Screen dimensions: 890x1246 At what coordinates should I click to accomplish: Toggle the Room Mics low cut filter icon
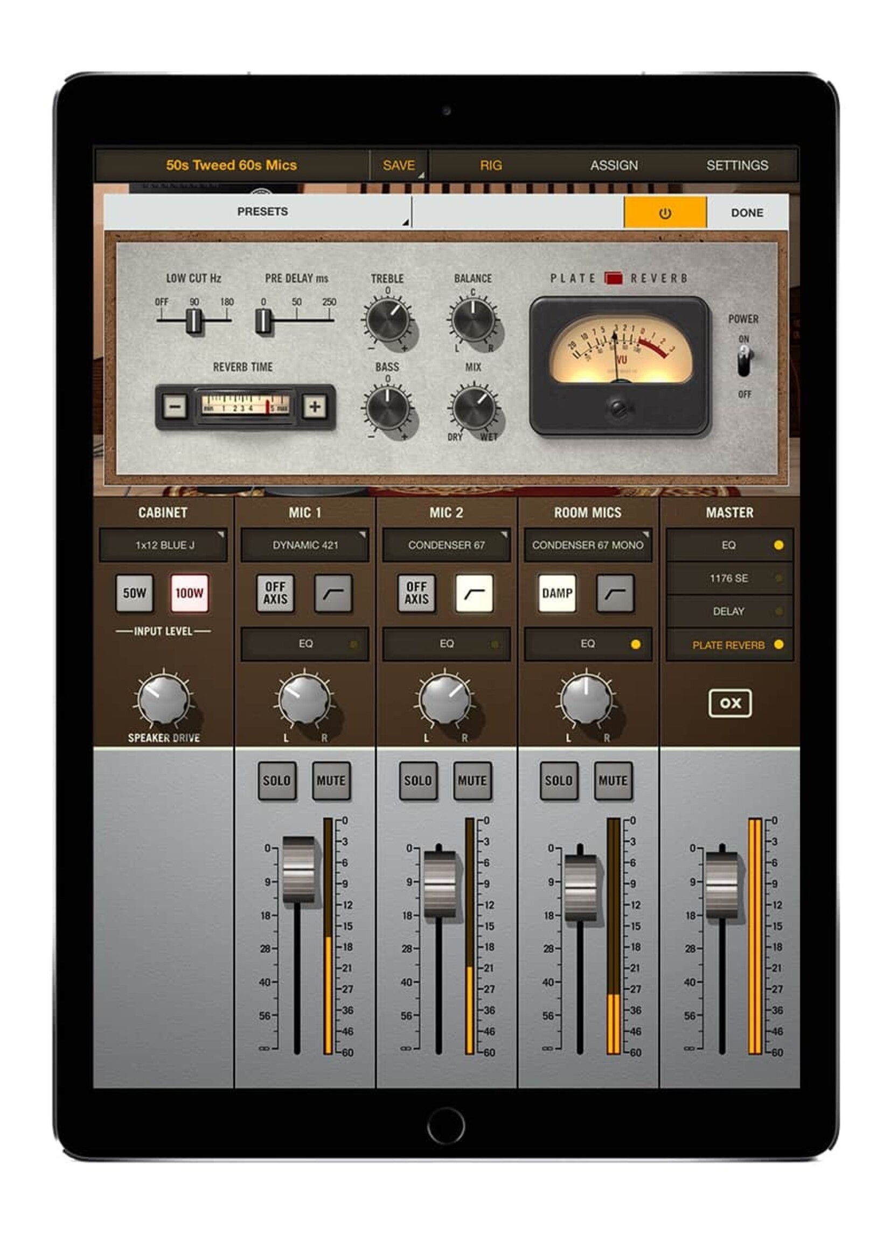615,593
